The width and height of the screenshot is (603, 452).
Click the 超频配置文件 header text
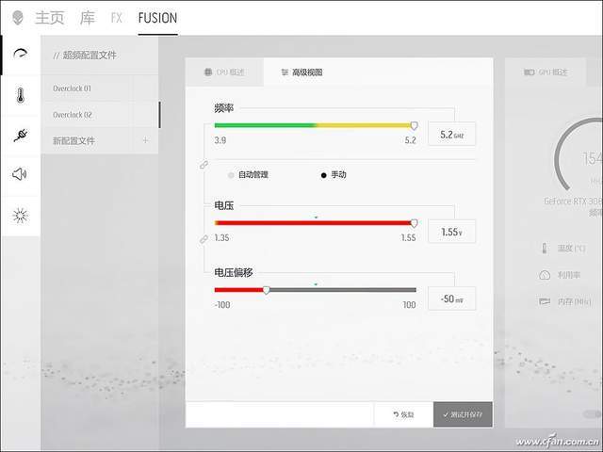coord(90,56)
